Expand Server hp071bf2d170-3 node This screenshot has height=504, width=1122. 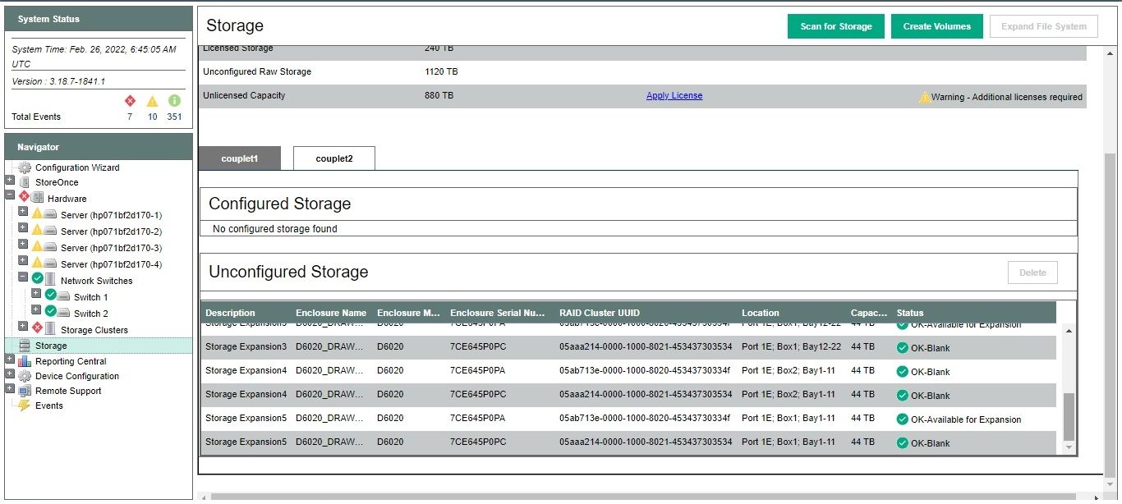click(23, 245)
